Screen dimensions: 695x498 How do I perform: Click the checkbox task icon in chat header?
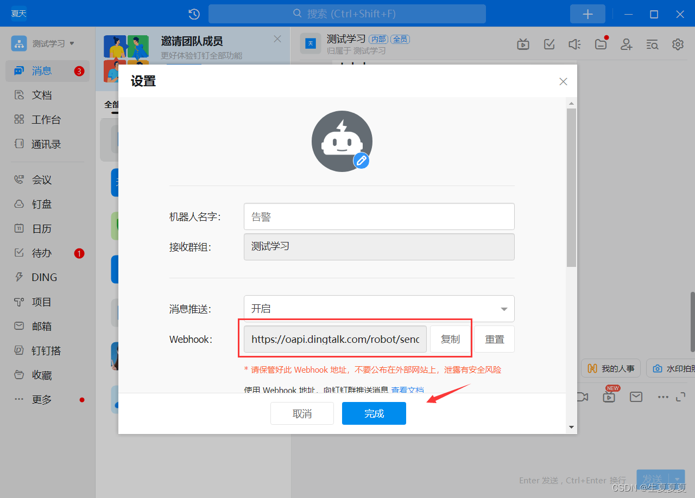(x=549, y=44)
